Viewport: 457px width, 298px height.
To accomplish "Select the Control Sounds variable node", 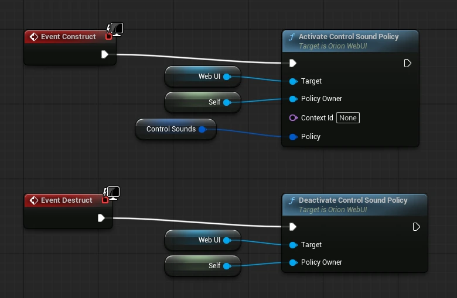I will coord(176,129).
